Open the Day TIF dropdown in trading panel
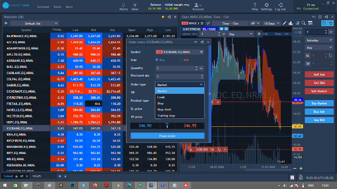The image size is (337, 189). tap(319, 48)
